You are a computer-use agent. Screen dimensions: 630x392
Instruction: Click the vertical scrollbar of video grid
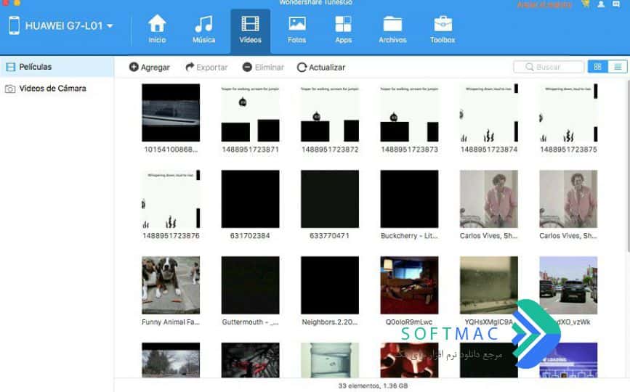[x=628, y=166]
